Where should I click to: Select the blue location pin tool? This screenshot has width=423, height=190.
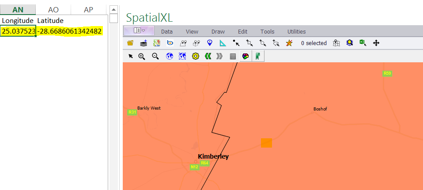click(x=210, y=43)
